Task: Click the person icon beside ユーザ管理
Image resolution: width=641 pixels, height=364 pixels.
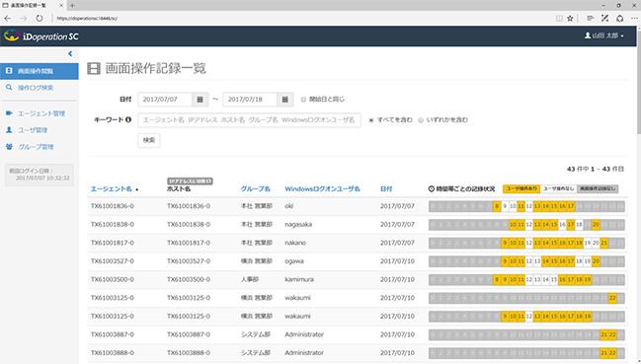Action: pyautogui.click(x=9, y=130)
